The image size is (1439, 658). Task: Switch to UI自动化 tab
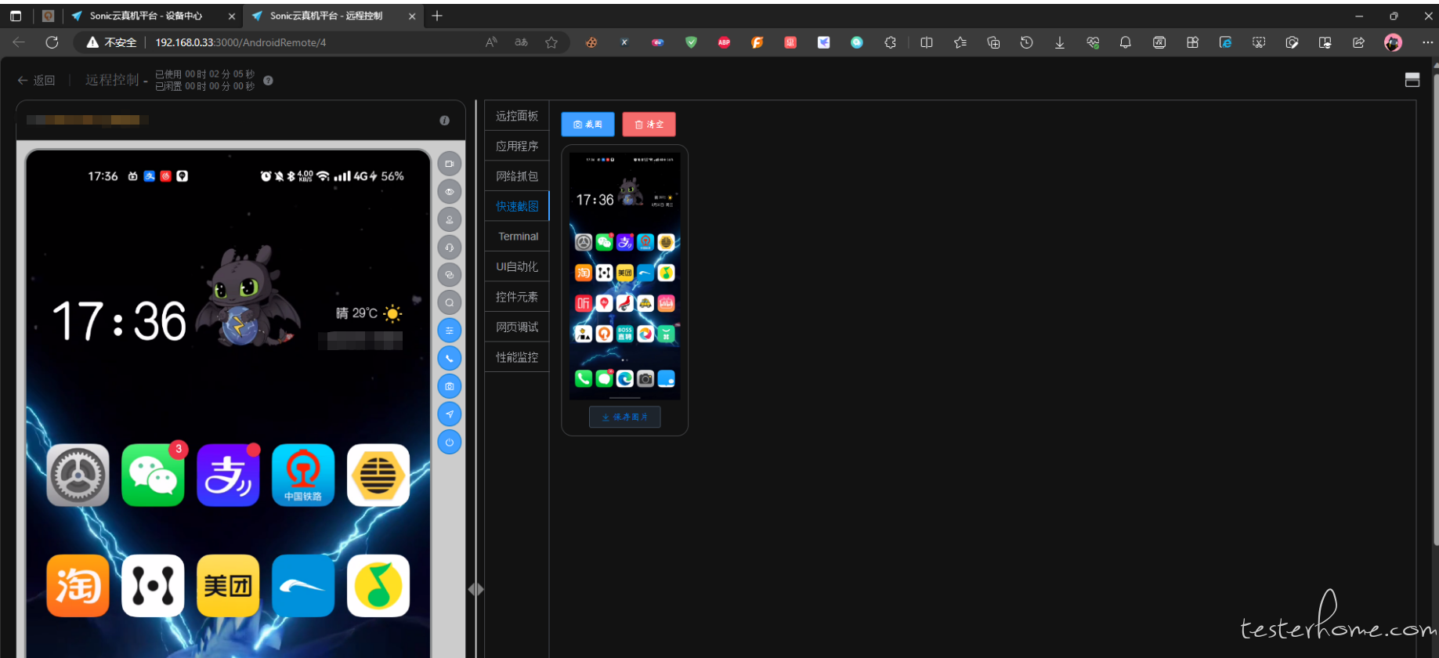coord(517,266)
